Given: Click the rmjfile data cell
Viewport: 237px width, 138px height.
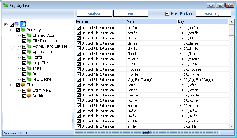Looking at the screenshot, I should point(132,116).
